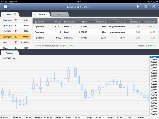Tap the 80 000 volume cell
159x119 pixels.
tap(58, 26)
